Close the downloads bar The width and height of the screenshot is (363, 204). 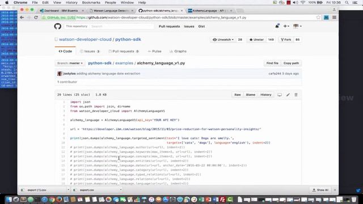(335, 190)
